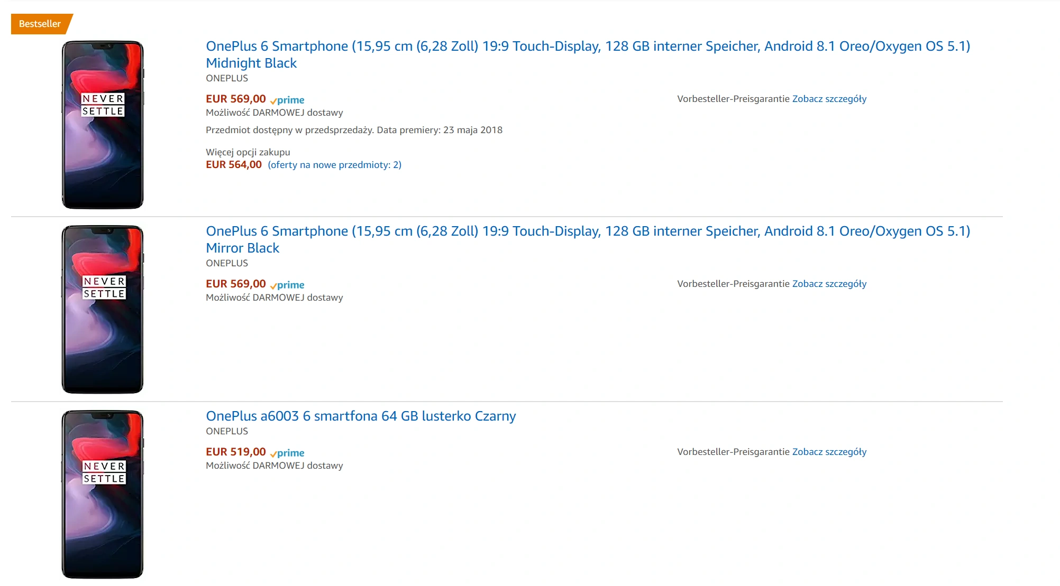Open OnePlus a6003 64 GB lusterko Czarny listing

(361, 416)
